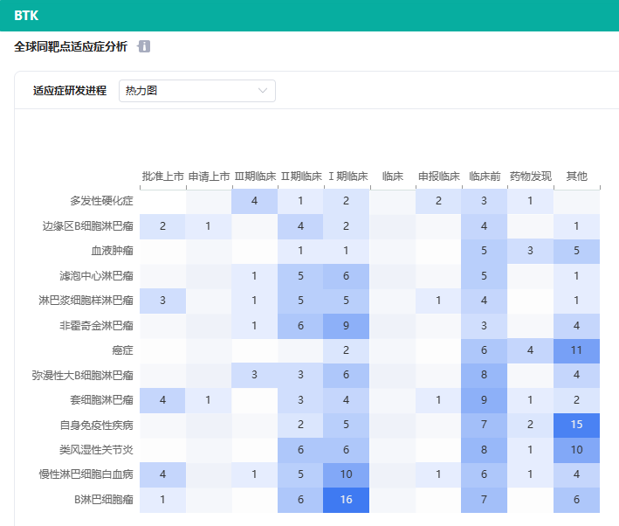The height and width of the screenshot is (526, 619).
Task: Click the 套细胞淋巴瘤 临床前 cell showing 9
Action: (485, 400)
